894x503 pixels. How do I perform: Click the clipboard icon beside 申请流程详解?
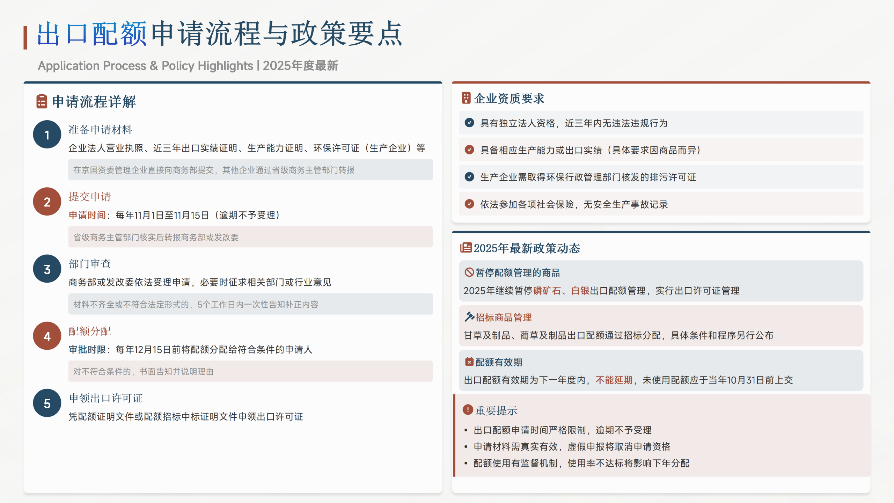[x=42, y=102]
